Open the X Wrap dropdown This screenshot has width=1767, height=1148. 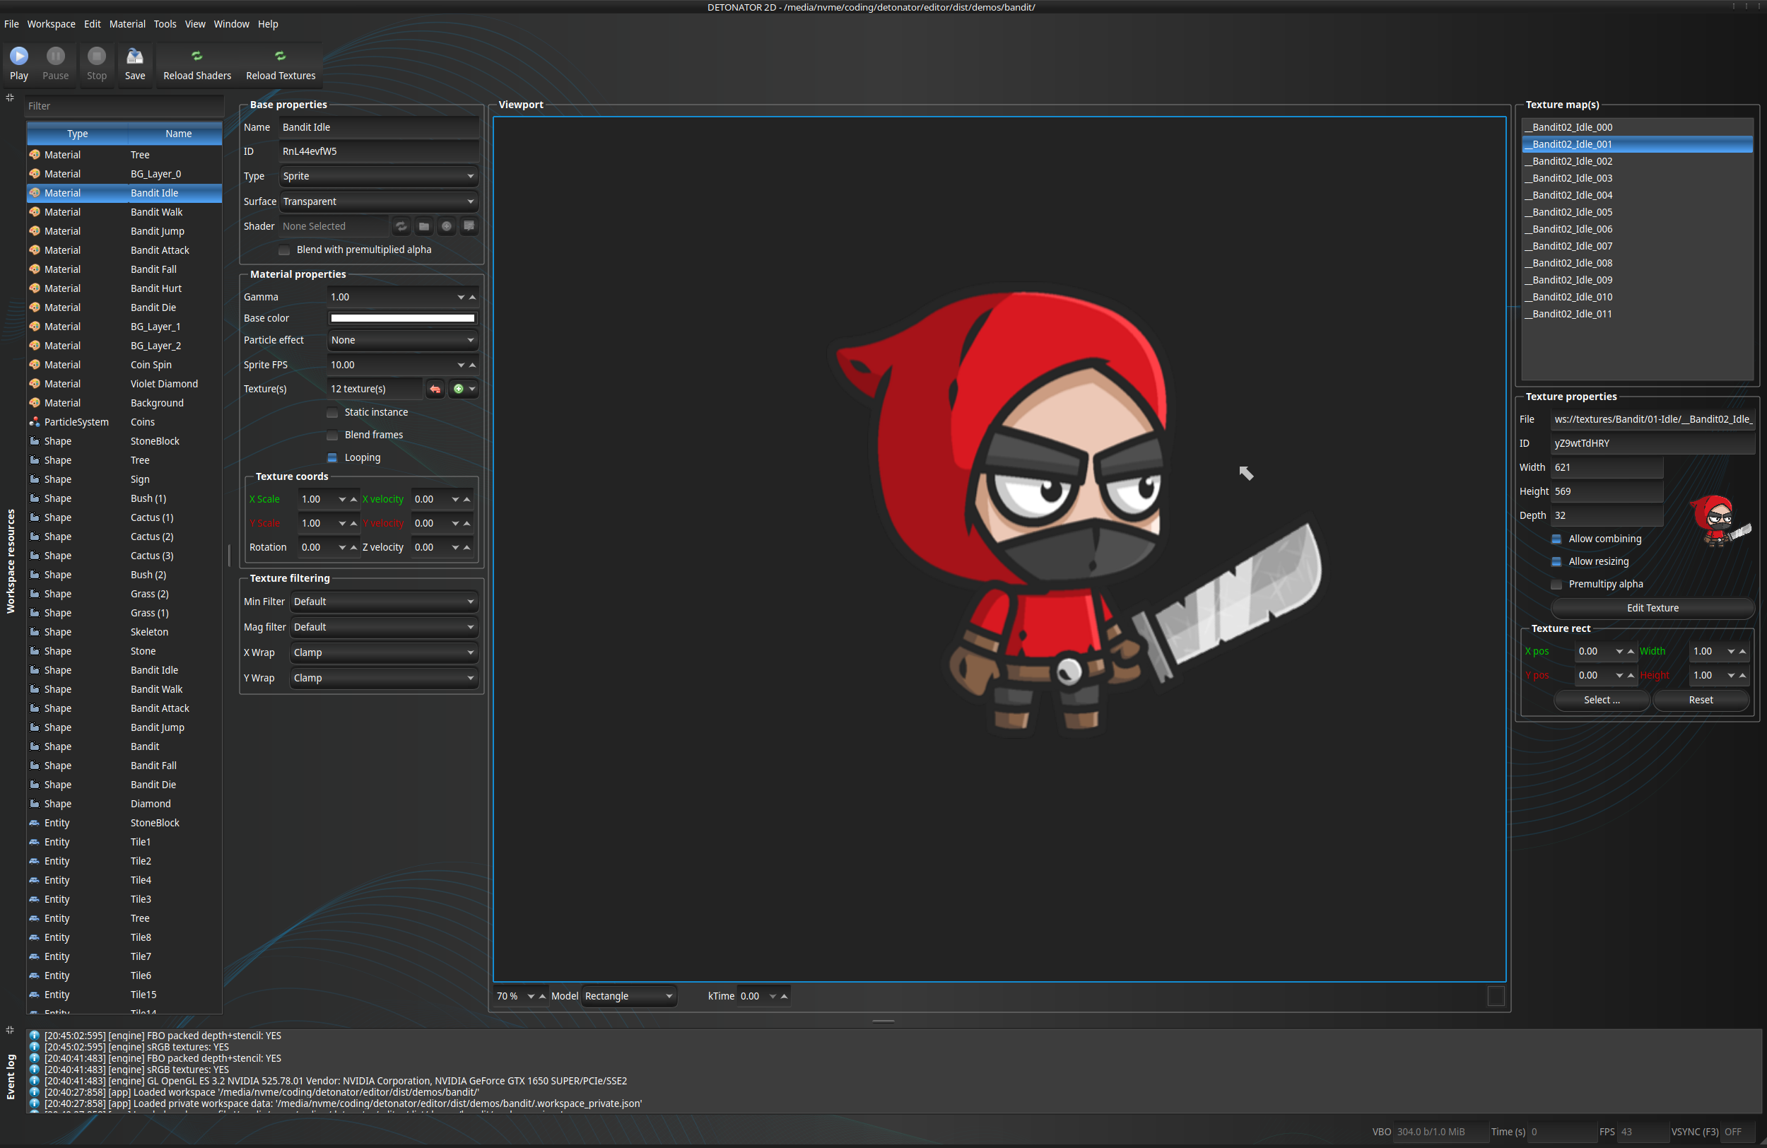(384, 652)
